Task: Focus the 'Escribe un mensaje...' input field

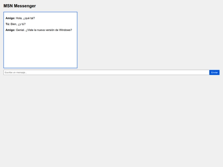Action: [107, 73]
